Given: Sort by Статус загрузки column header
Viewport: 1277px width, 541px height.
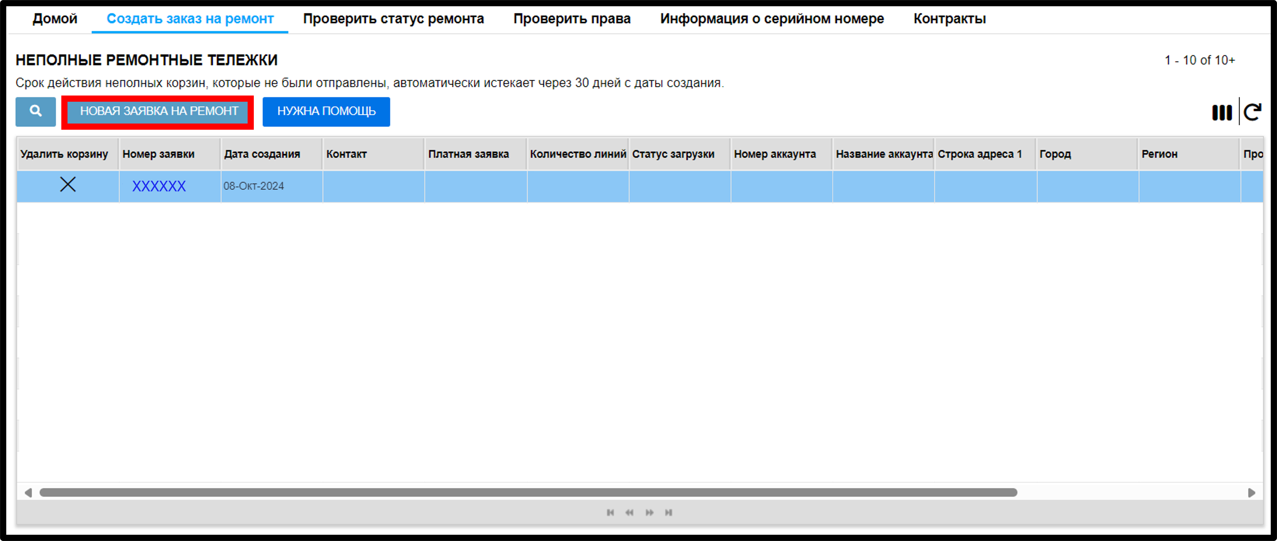Looking at the screenshot, I should 680,154.
